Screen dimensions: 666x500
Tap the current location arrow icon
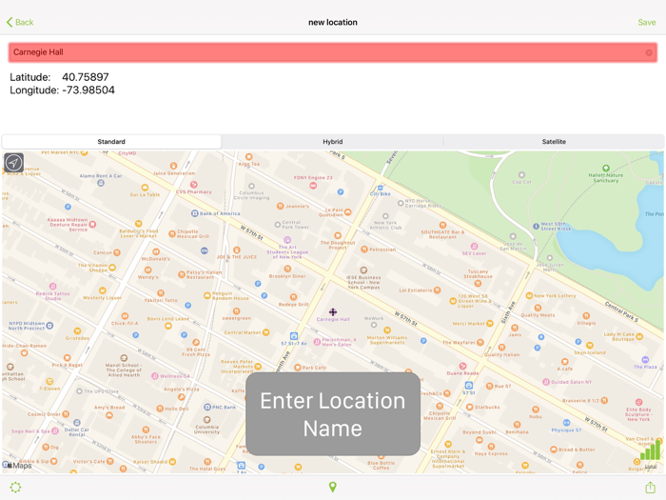click(13, 163)
